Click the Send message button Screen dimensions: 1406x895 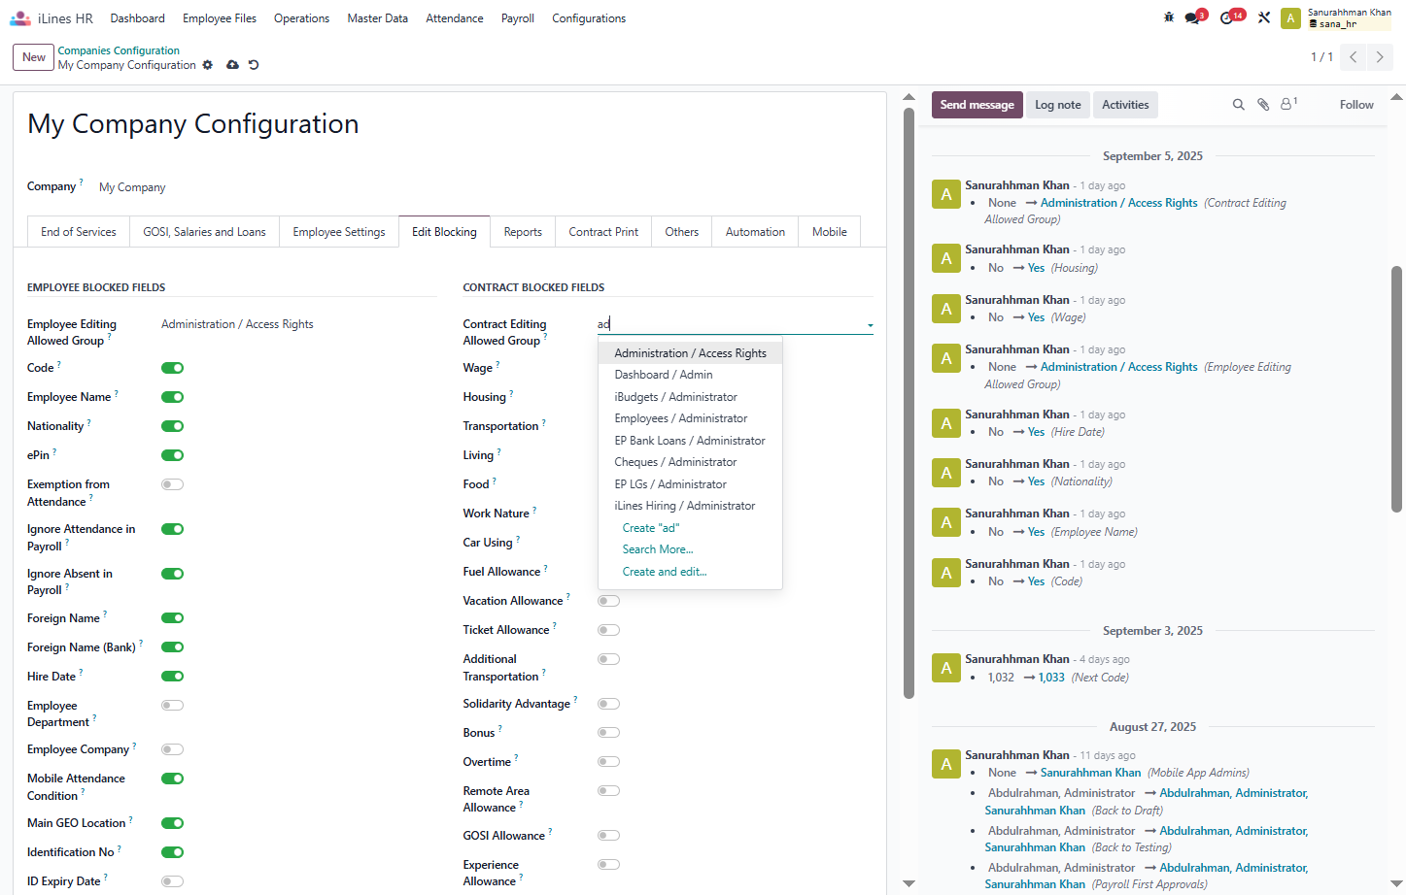[x=977, y=105]
